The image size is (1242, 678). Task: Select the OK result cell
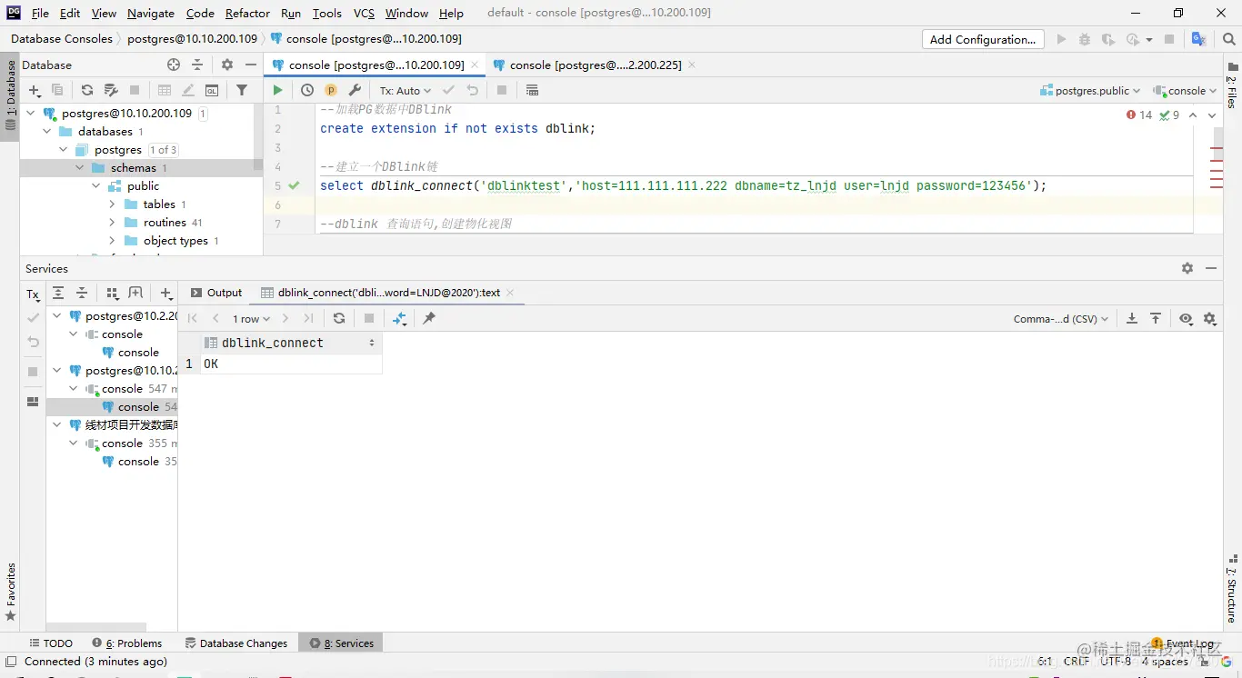pos(291,364)
